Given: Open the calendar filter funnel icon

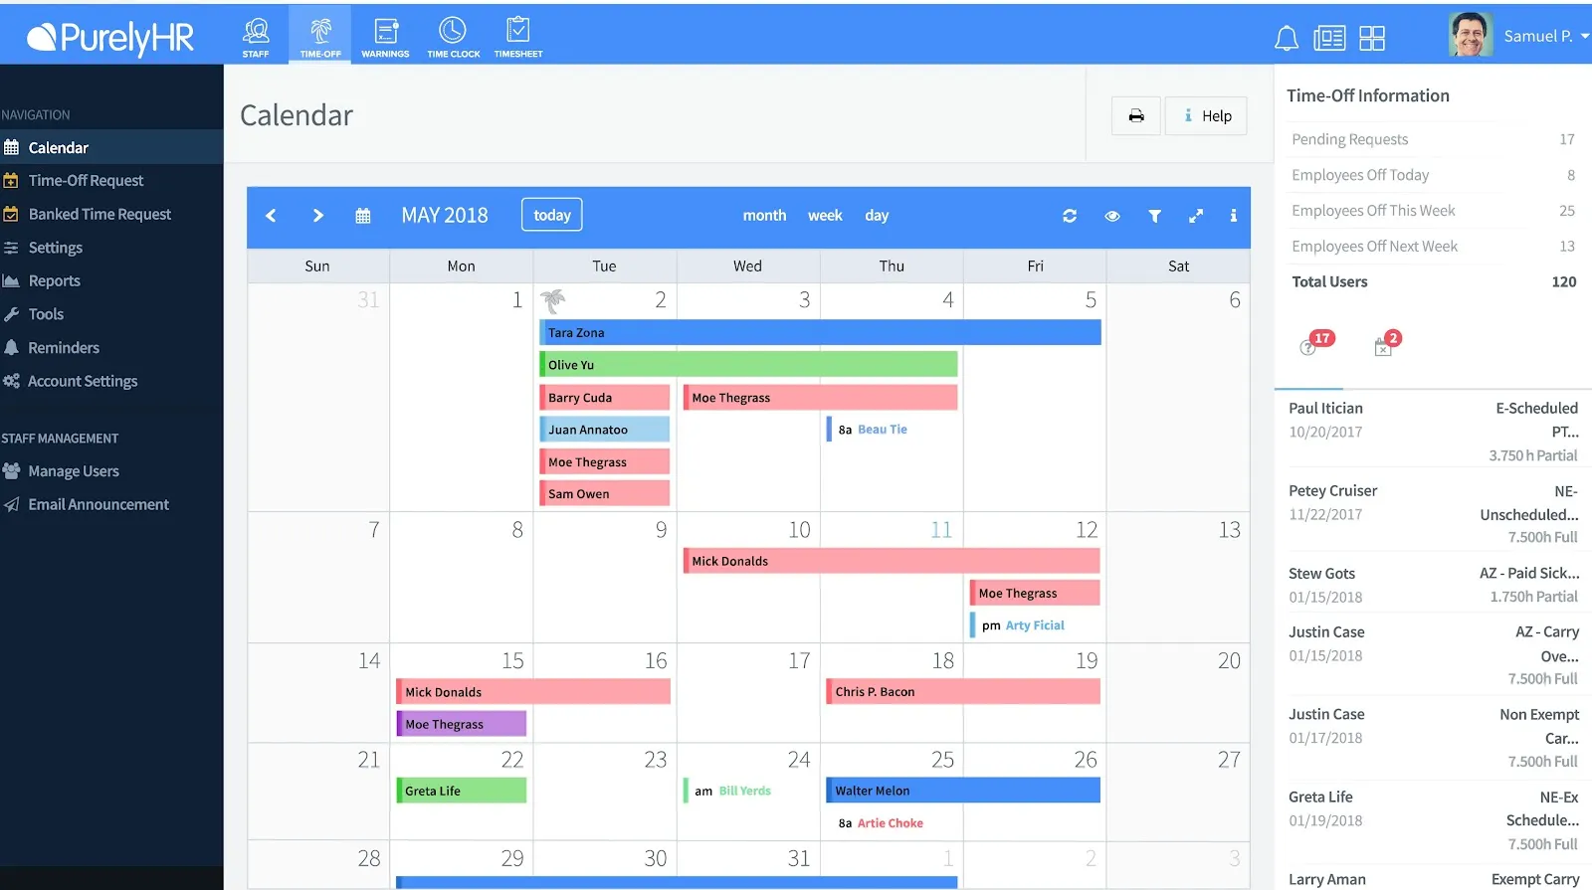Looking at the screenshot, I should 1154,216.
